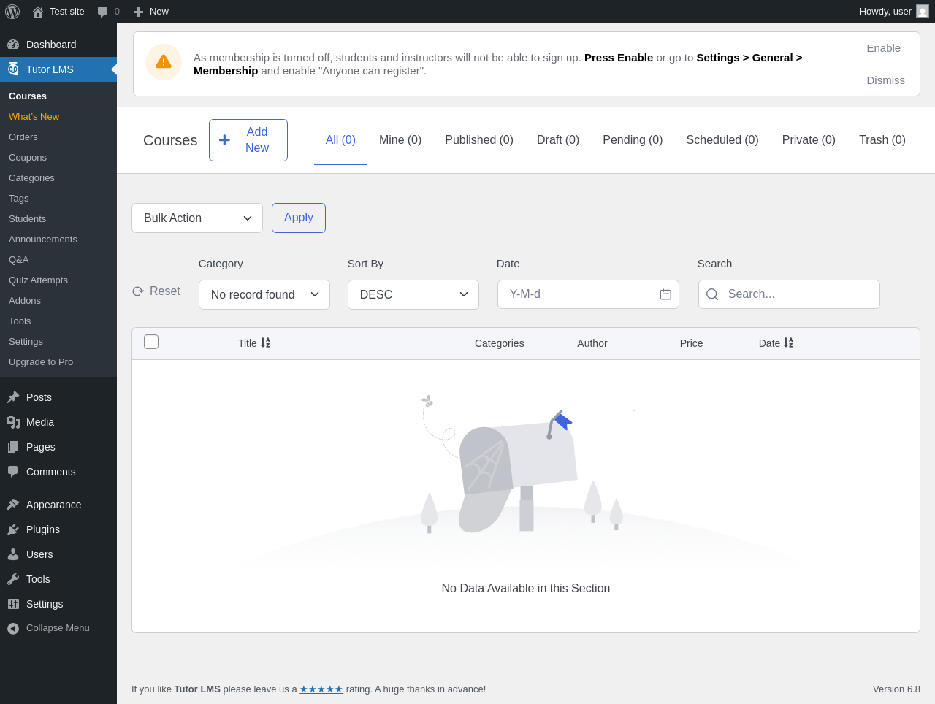
Task: Select the Scheduled (0) tab
Action: click(x=722, y=140)
